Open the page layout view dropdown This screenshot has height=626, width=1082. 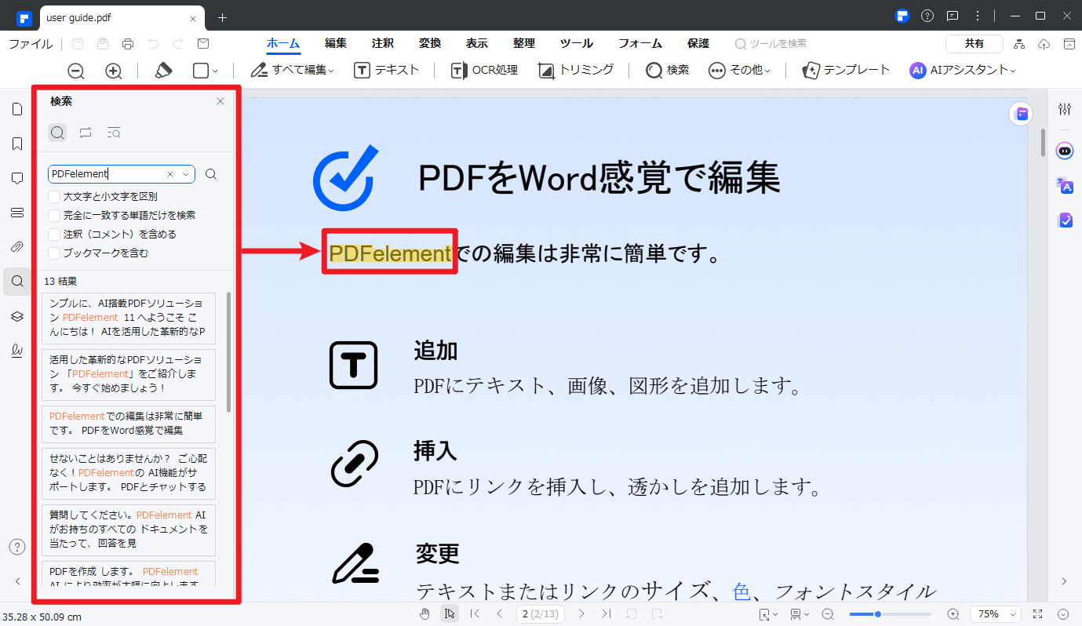click(800, 613)
